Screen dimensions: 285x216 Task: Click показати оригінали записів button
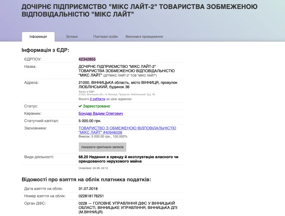tap(102, 147)
